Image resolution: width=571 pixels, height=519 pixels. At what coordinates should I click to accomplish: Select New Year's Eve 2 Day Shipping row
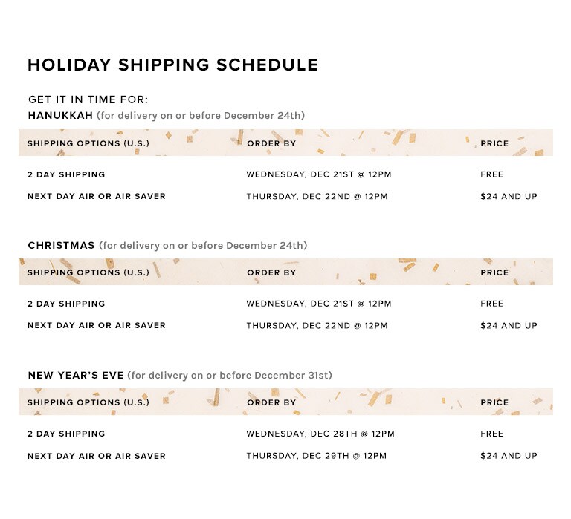(285, 434)
